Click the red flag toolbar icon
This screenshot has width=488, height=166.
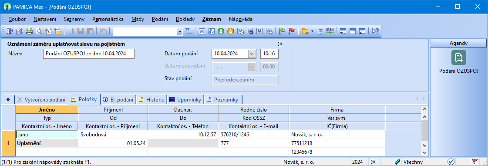click(x=292, y=31)
